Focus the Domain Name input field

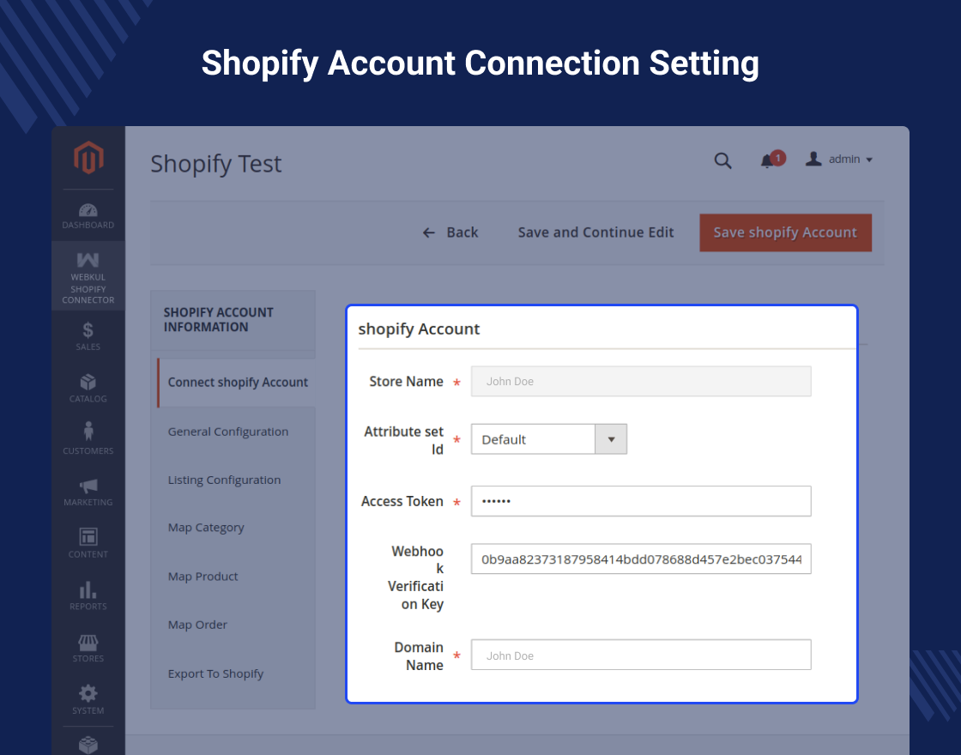(641, 655)
